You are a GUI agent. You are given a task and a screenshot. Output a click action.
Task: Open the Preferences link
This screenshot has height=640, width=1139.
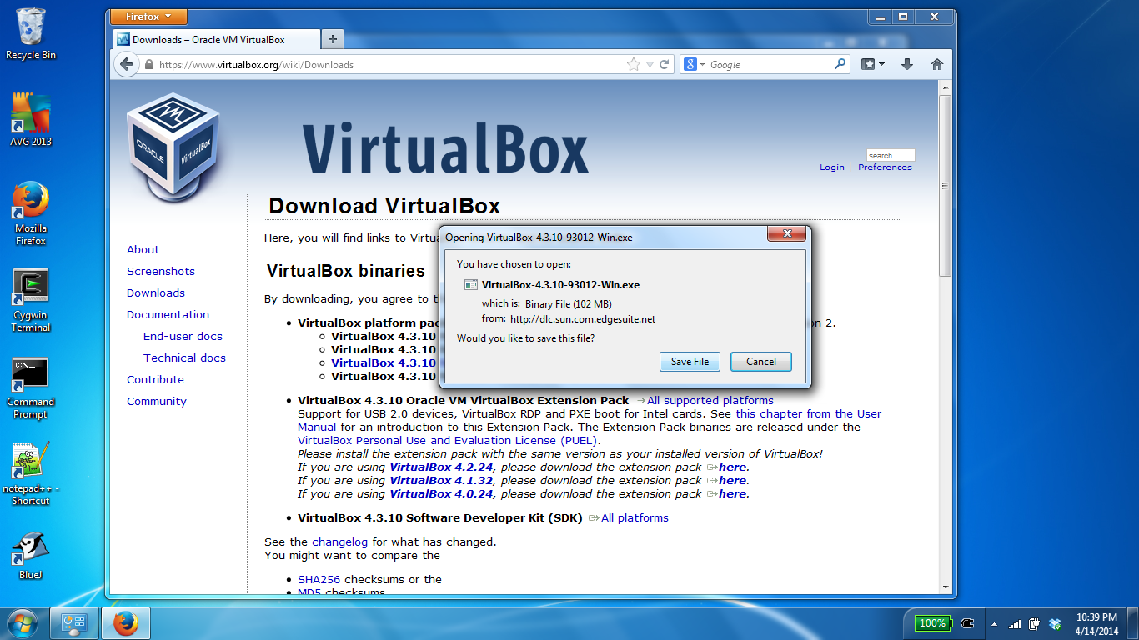(885, 167)
